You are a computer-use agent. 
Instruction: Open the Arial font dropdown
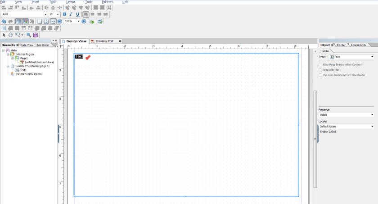click(45, 14)
